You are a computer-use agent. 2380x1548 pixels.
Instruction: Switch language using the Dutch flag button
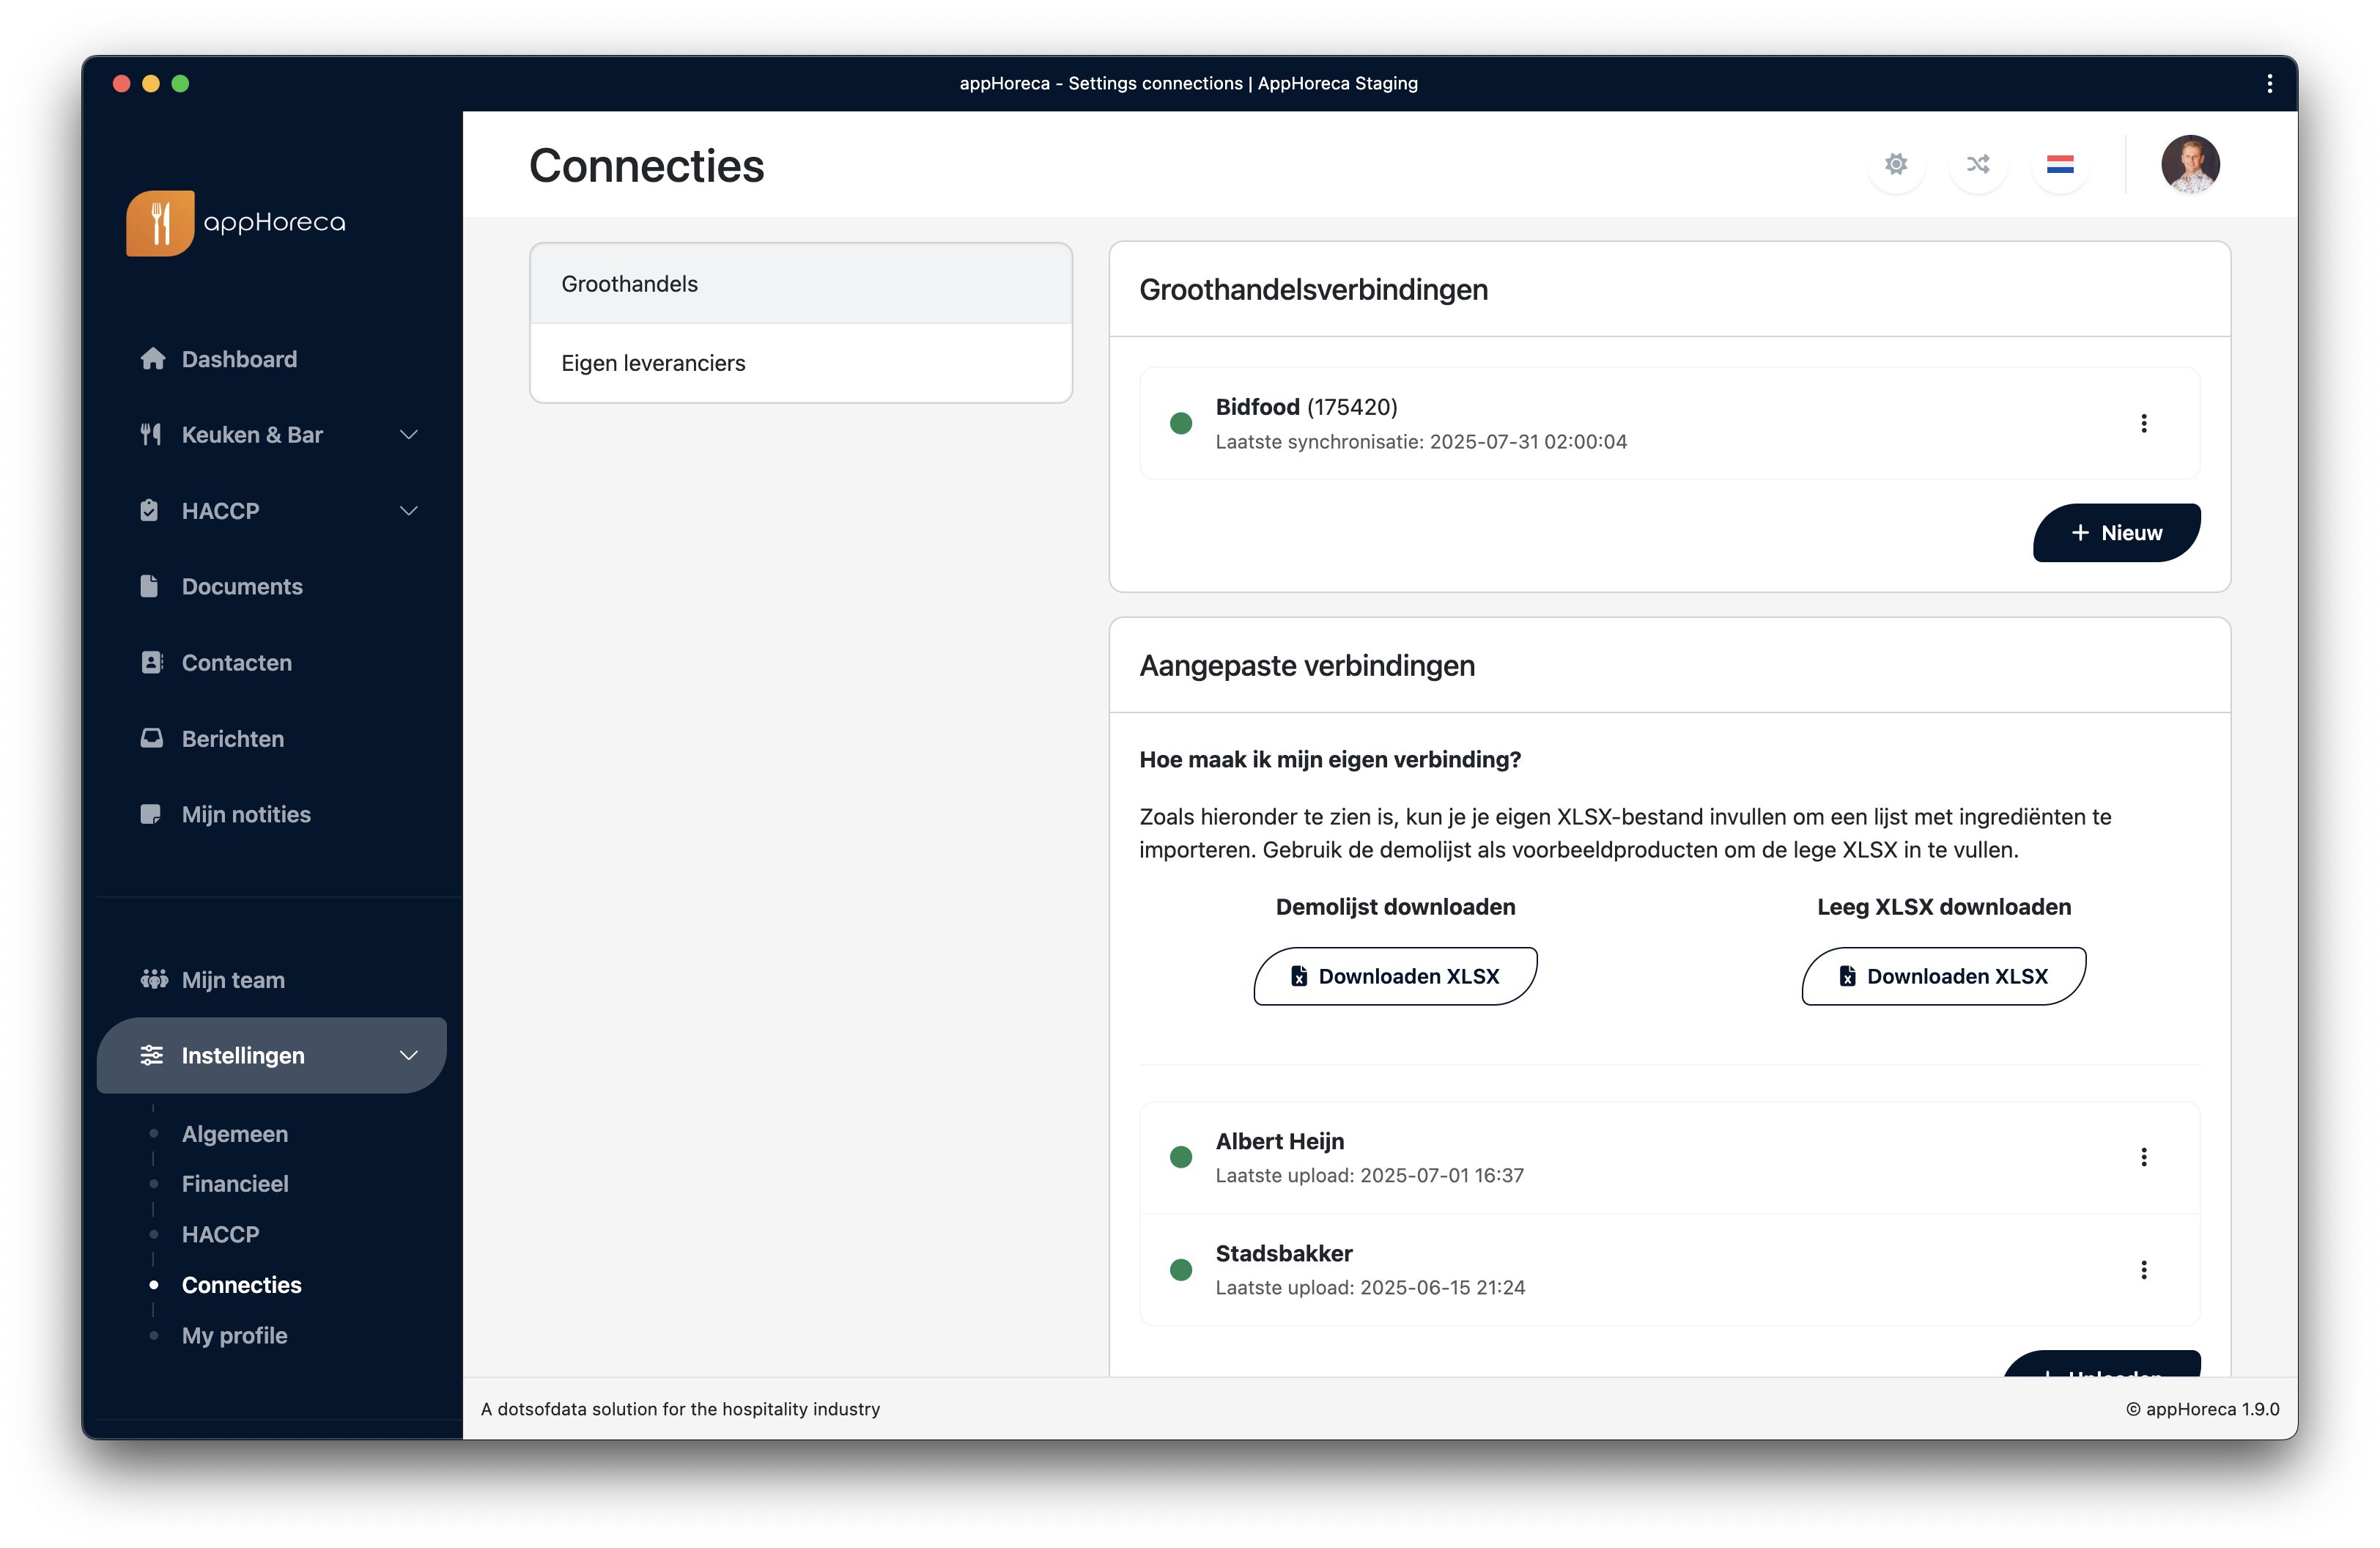tap(2059, 164)
